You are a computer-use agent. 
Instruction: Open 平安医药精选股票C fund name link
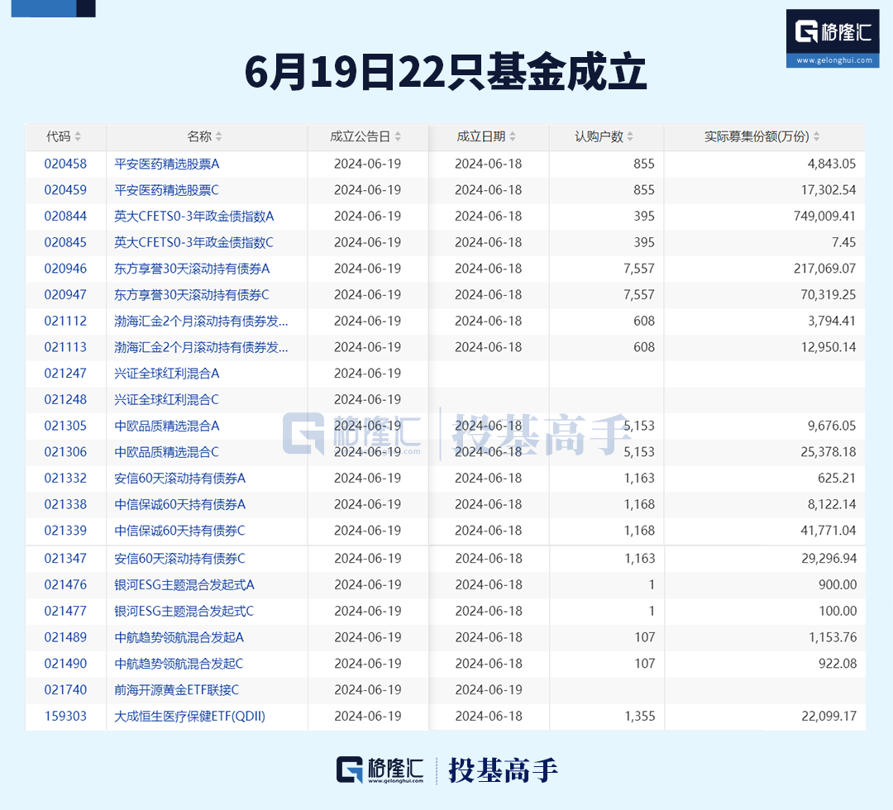(x=166, y=190)
